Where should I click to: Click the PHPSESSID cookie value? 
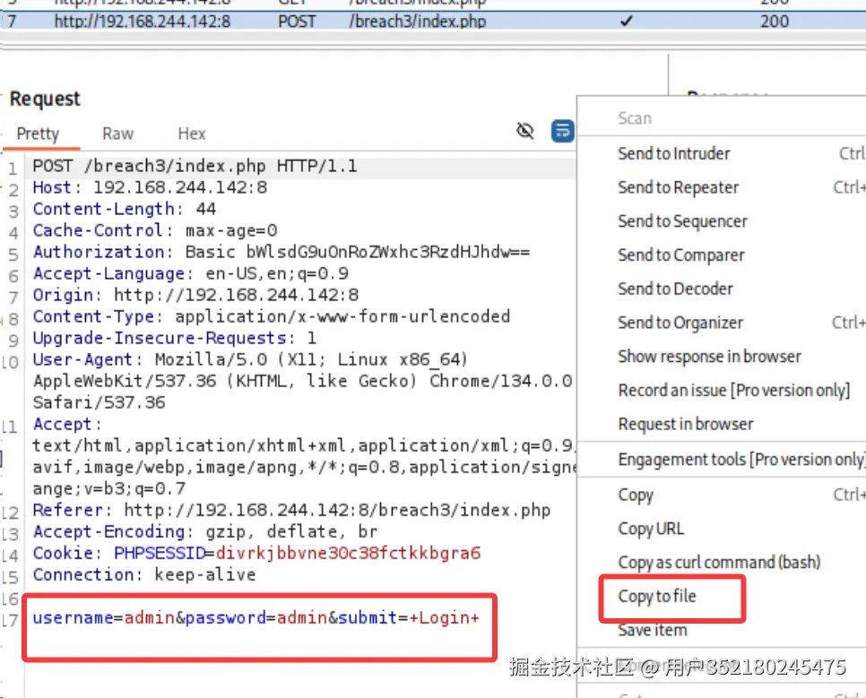349,554
